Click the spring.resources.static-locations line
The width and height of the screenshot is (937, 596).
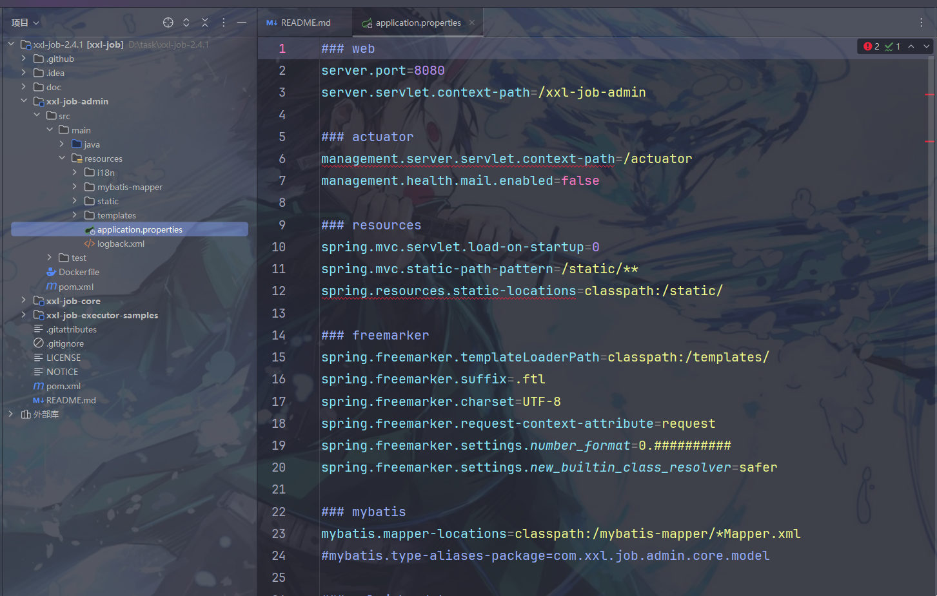[x=522, y=291]
